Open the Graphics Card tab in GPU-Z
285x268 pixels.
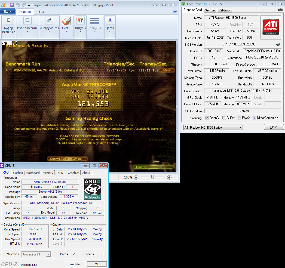coord(193,10)
